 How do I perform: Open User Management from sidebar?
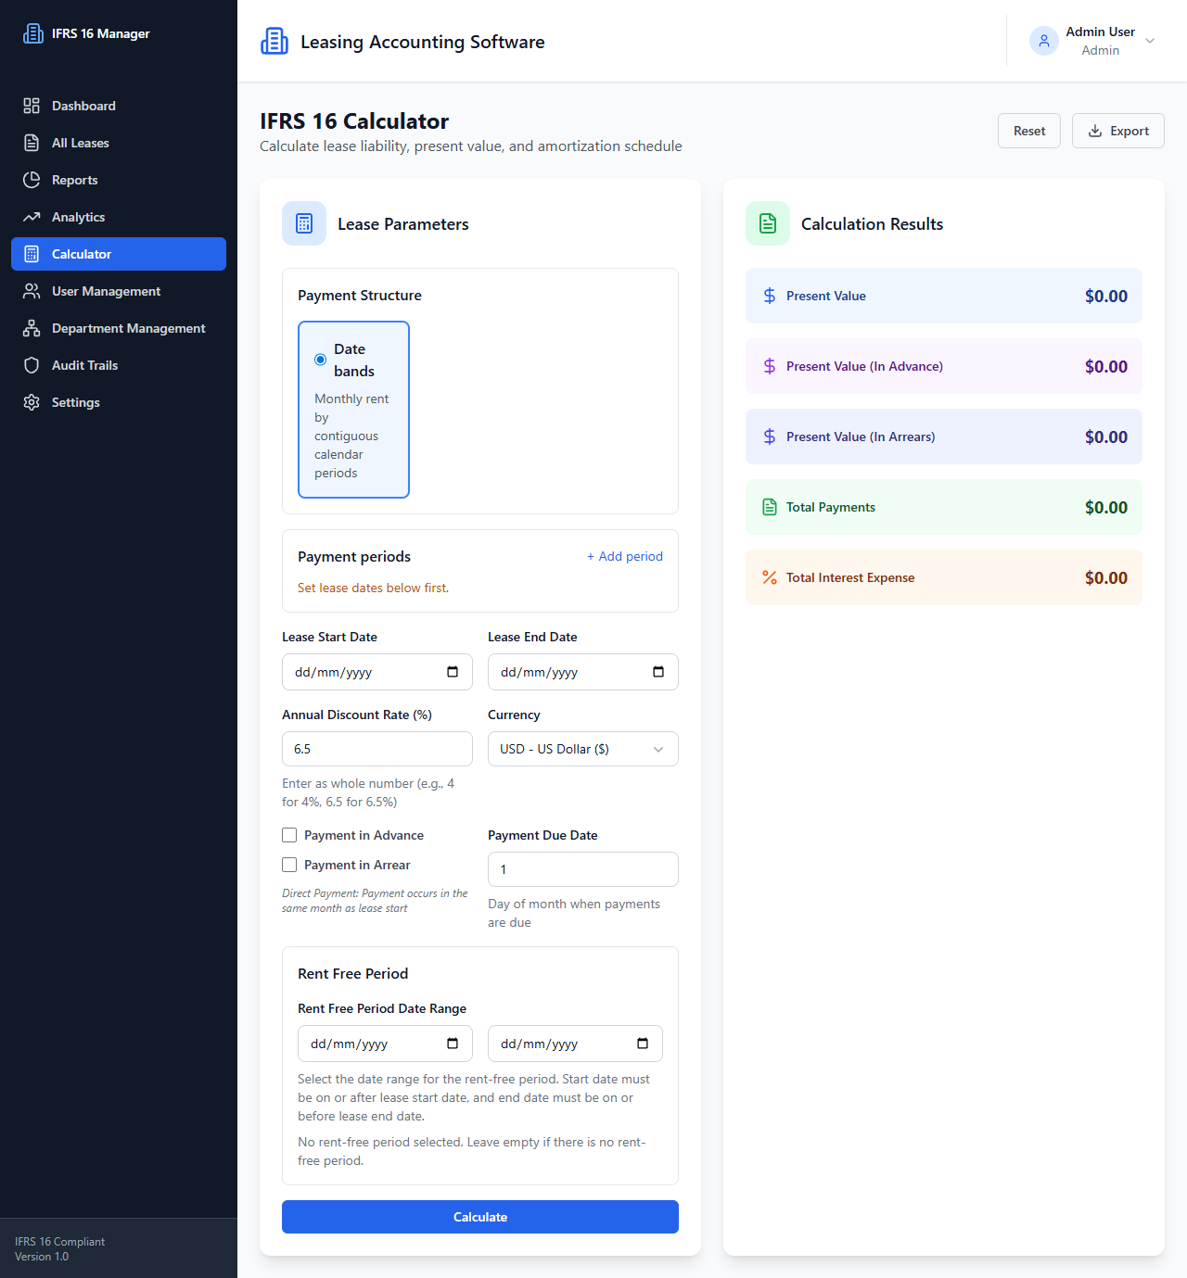[x=119, y=291]
